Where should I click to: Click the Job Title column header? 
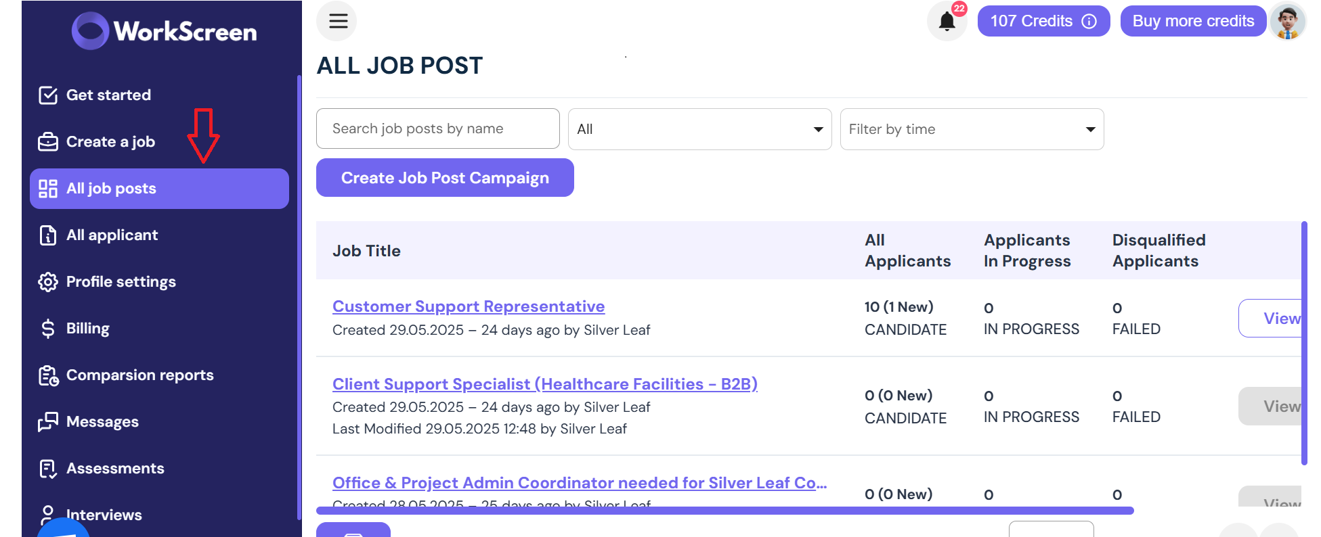(x=366, y=251)
